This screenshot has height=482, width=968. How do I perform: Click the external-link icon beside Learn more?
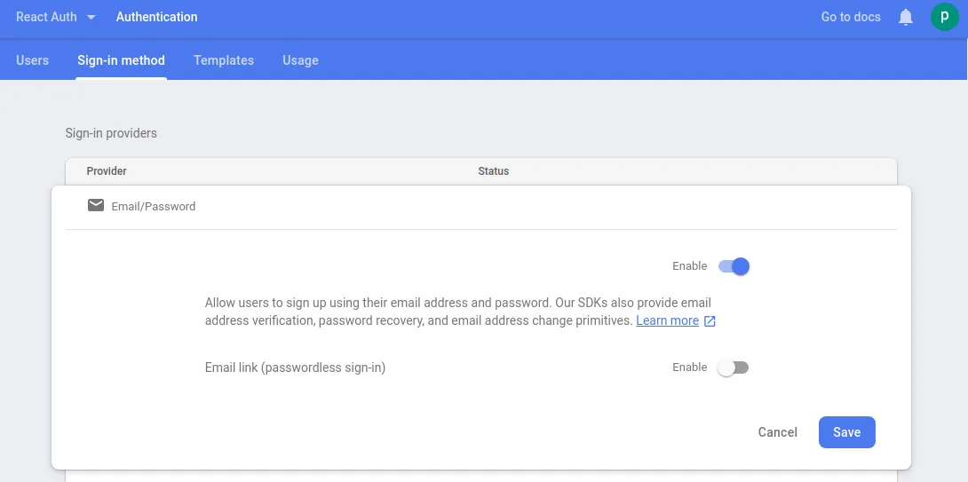pos(710,321)
